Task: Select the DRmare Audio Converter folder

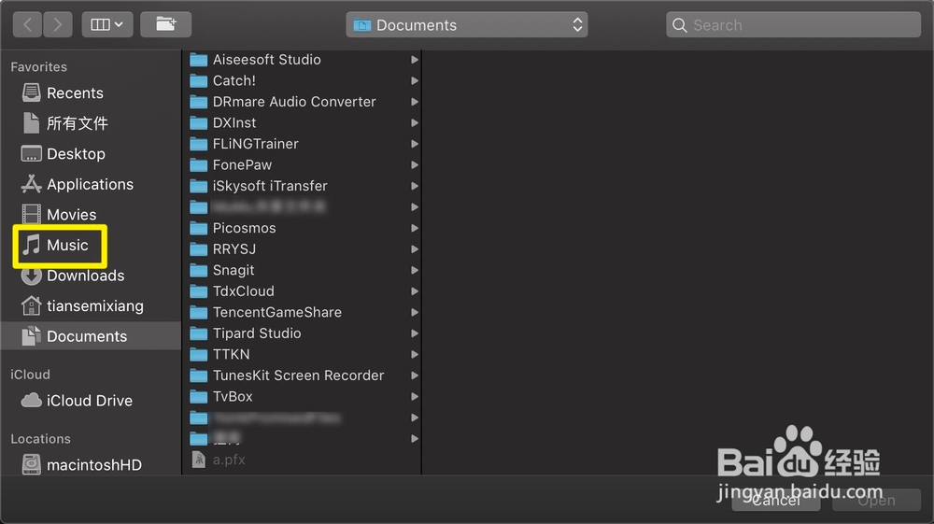Action: [x=304, y=102]
